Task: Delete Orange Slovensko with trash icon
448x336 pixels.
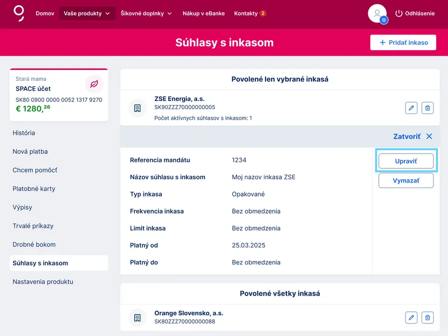Action: coord(428,317)
